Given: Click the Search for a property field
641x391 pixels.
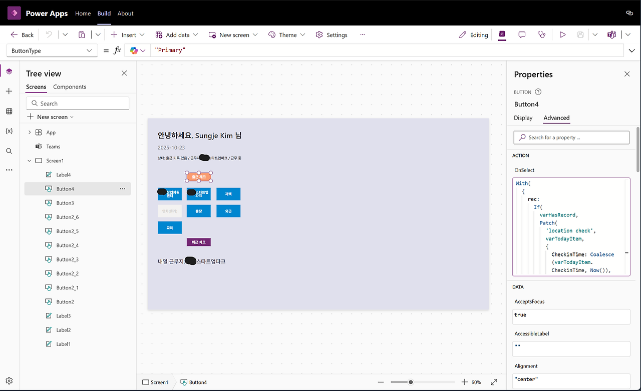Looking at the screenshot, I should pyautogui.click(x=571, y=137).
